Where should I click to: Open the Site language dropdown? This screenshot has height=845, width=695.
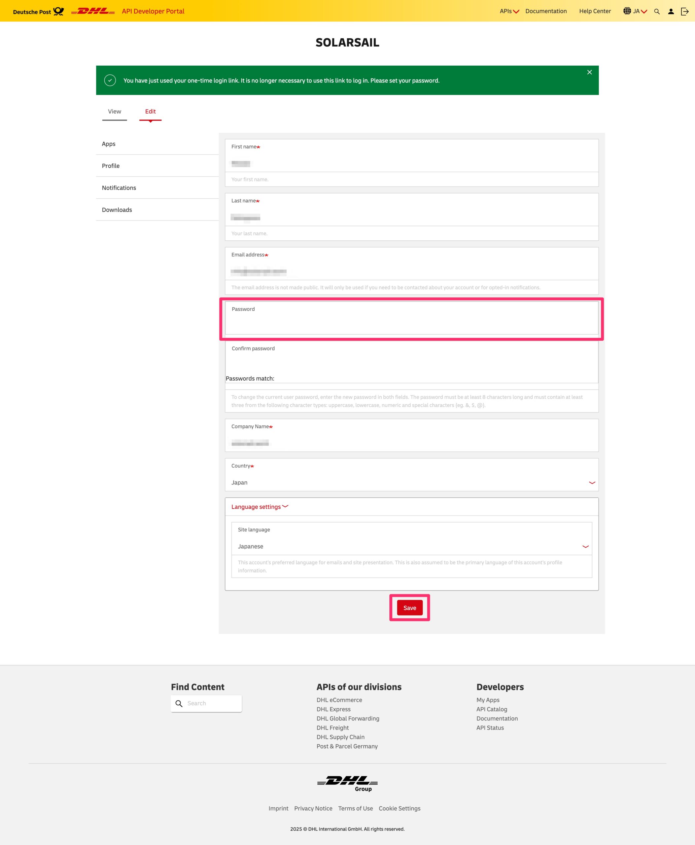[411, 546]
